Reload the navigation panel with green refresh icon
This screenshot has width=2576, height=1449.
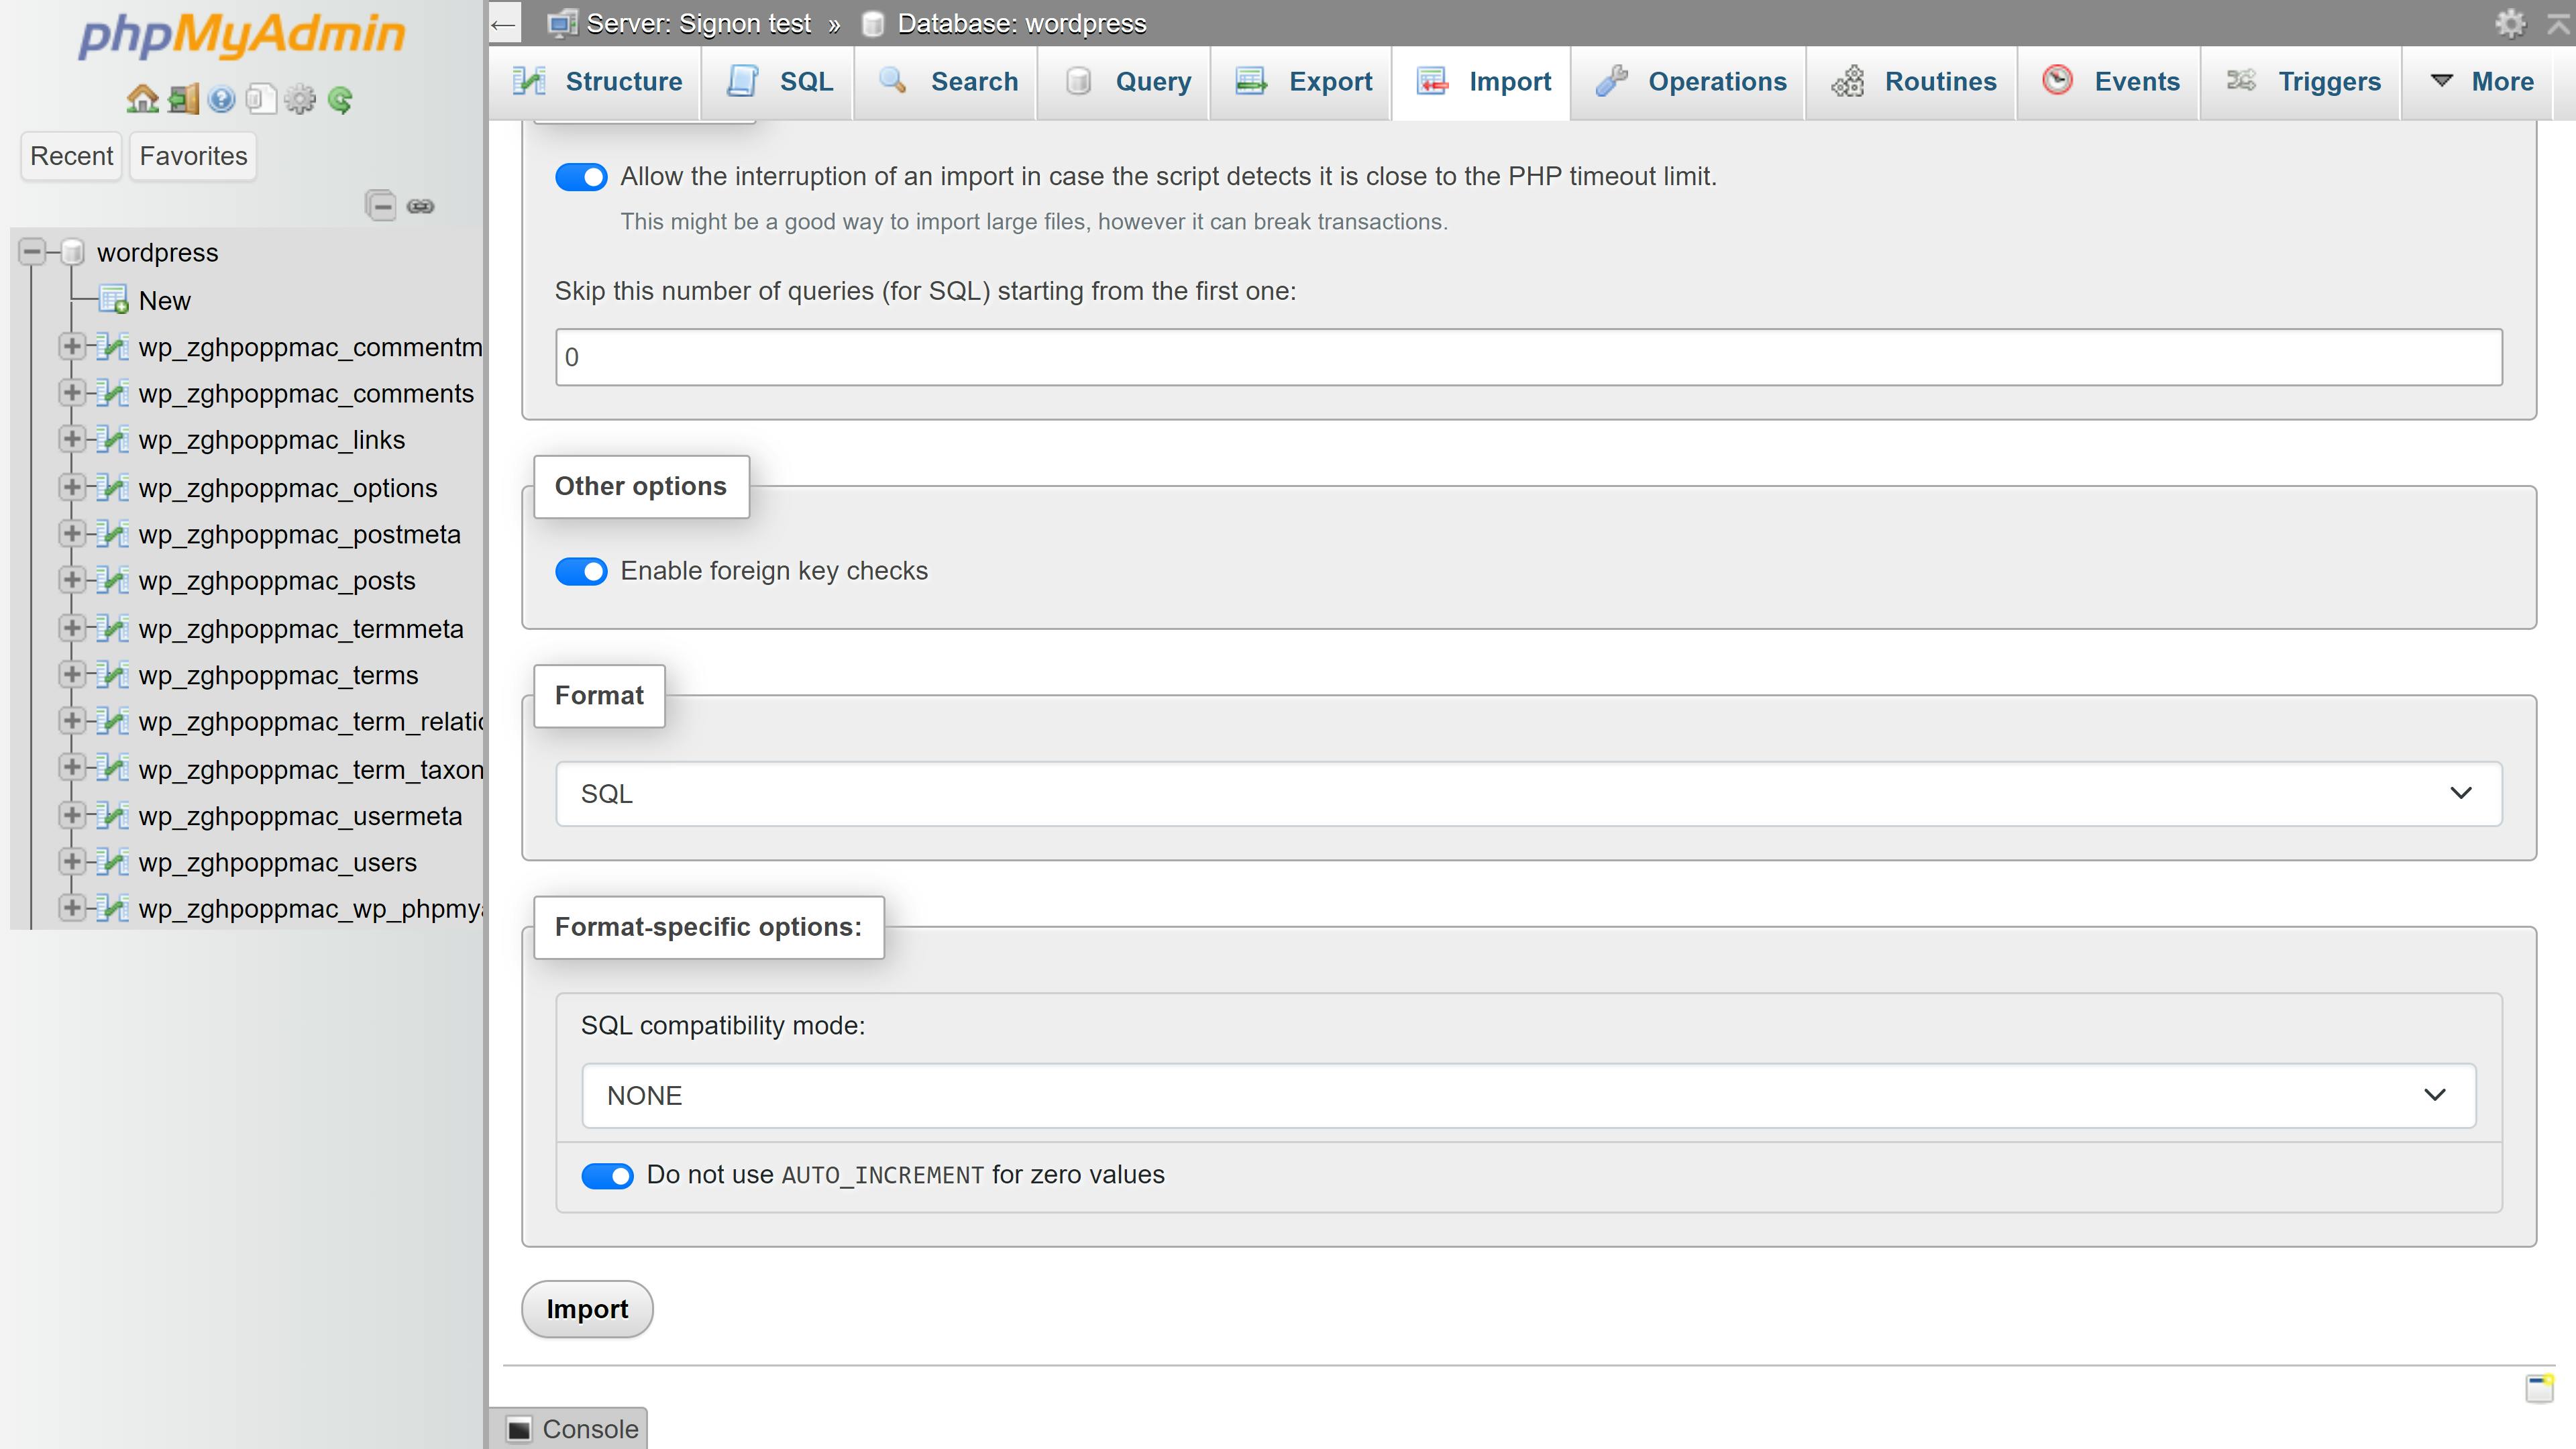[x=339, y=99]
